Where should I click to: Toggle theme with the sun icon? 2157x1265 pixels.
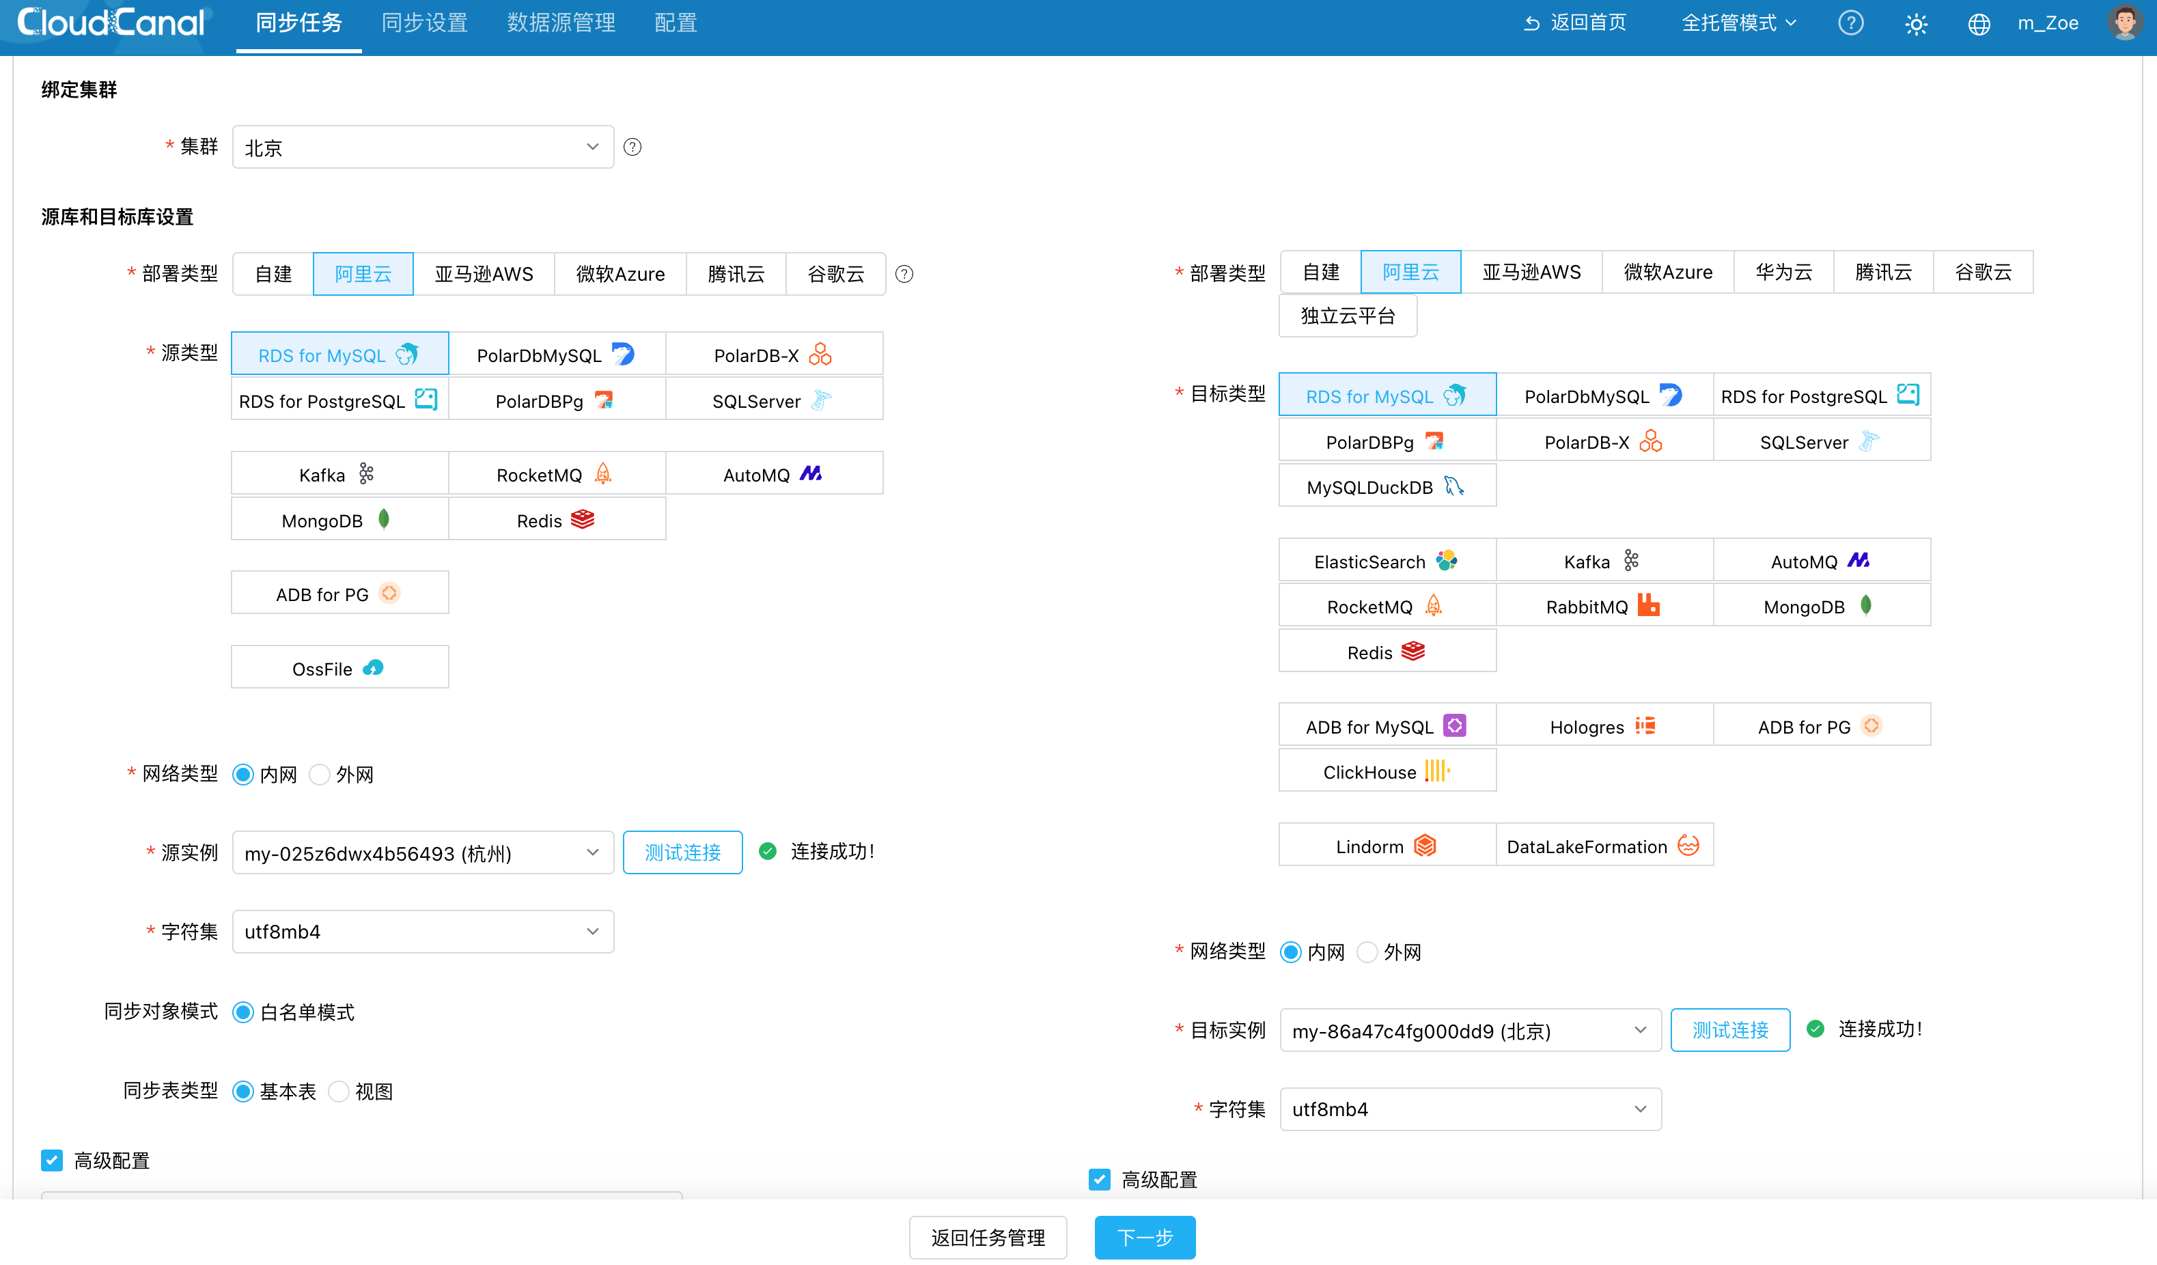[1916, 24]
